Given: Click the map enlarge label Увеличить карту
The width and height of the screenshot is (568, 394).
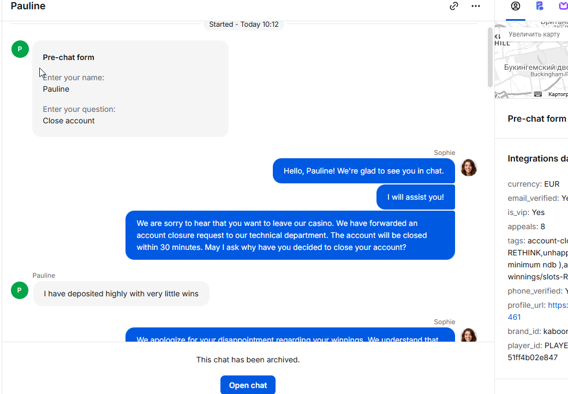Looking at the screenshot, I should (x=534, y=34).
